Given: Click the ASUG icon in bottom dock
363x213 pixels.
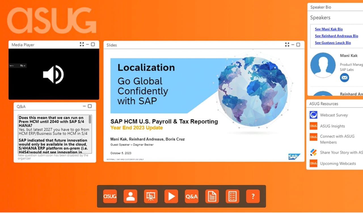Looking at the screenshot, I should pos(110,196).
